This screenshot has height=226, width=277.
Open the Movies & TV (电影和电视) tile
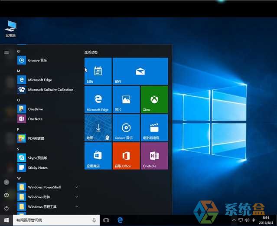point(154,128)
